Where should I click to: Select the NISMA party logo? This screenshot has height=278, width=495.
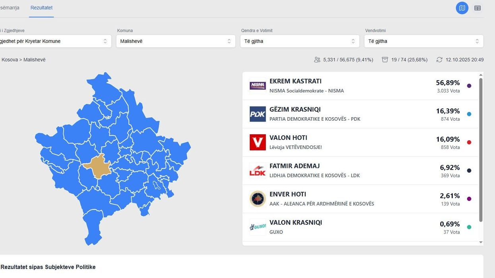(257, 85)
